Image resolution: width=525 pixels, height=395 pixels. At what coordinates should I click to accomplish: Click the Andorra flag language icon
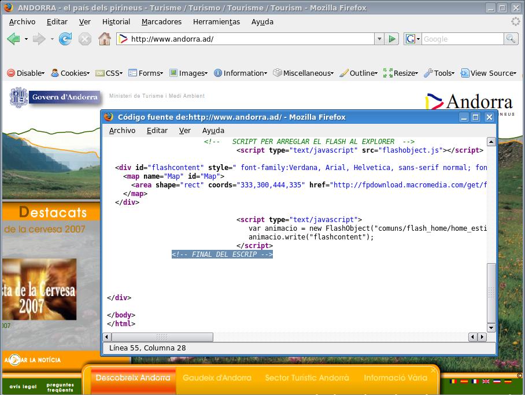coord(453,381)
